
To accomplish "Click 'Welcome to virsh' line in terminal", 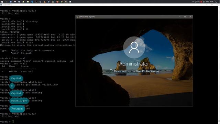I will 38,45.
